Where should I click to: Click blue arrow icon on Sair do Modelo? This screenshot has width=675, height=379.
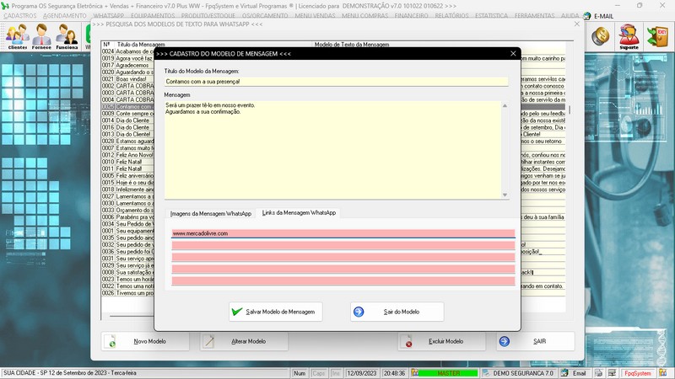point(359,312)
